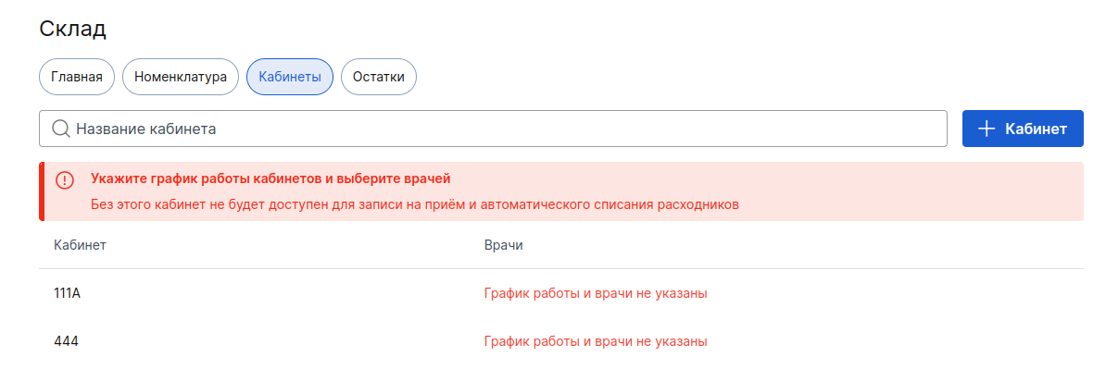Go to the Остатки tab
1106x369 pixels.
[x=379, y=77]
